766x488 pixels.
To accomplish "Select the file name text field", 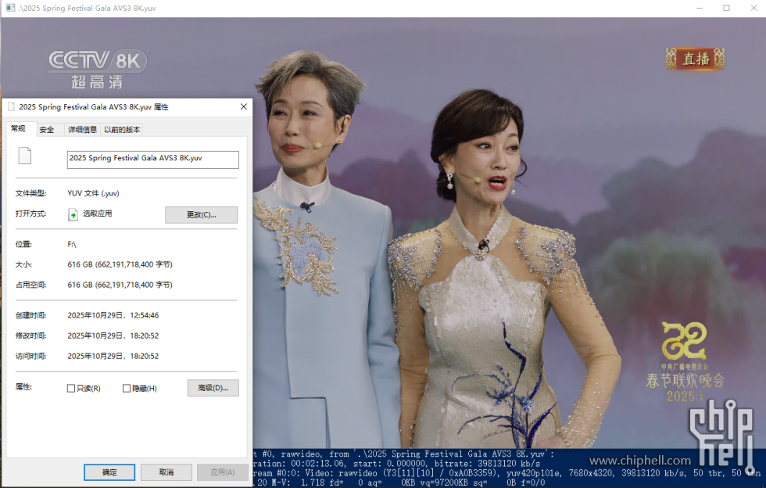I will coord(152,160).
